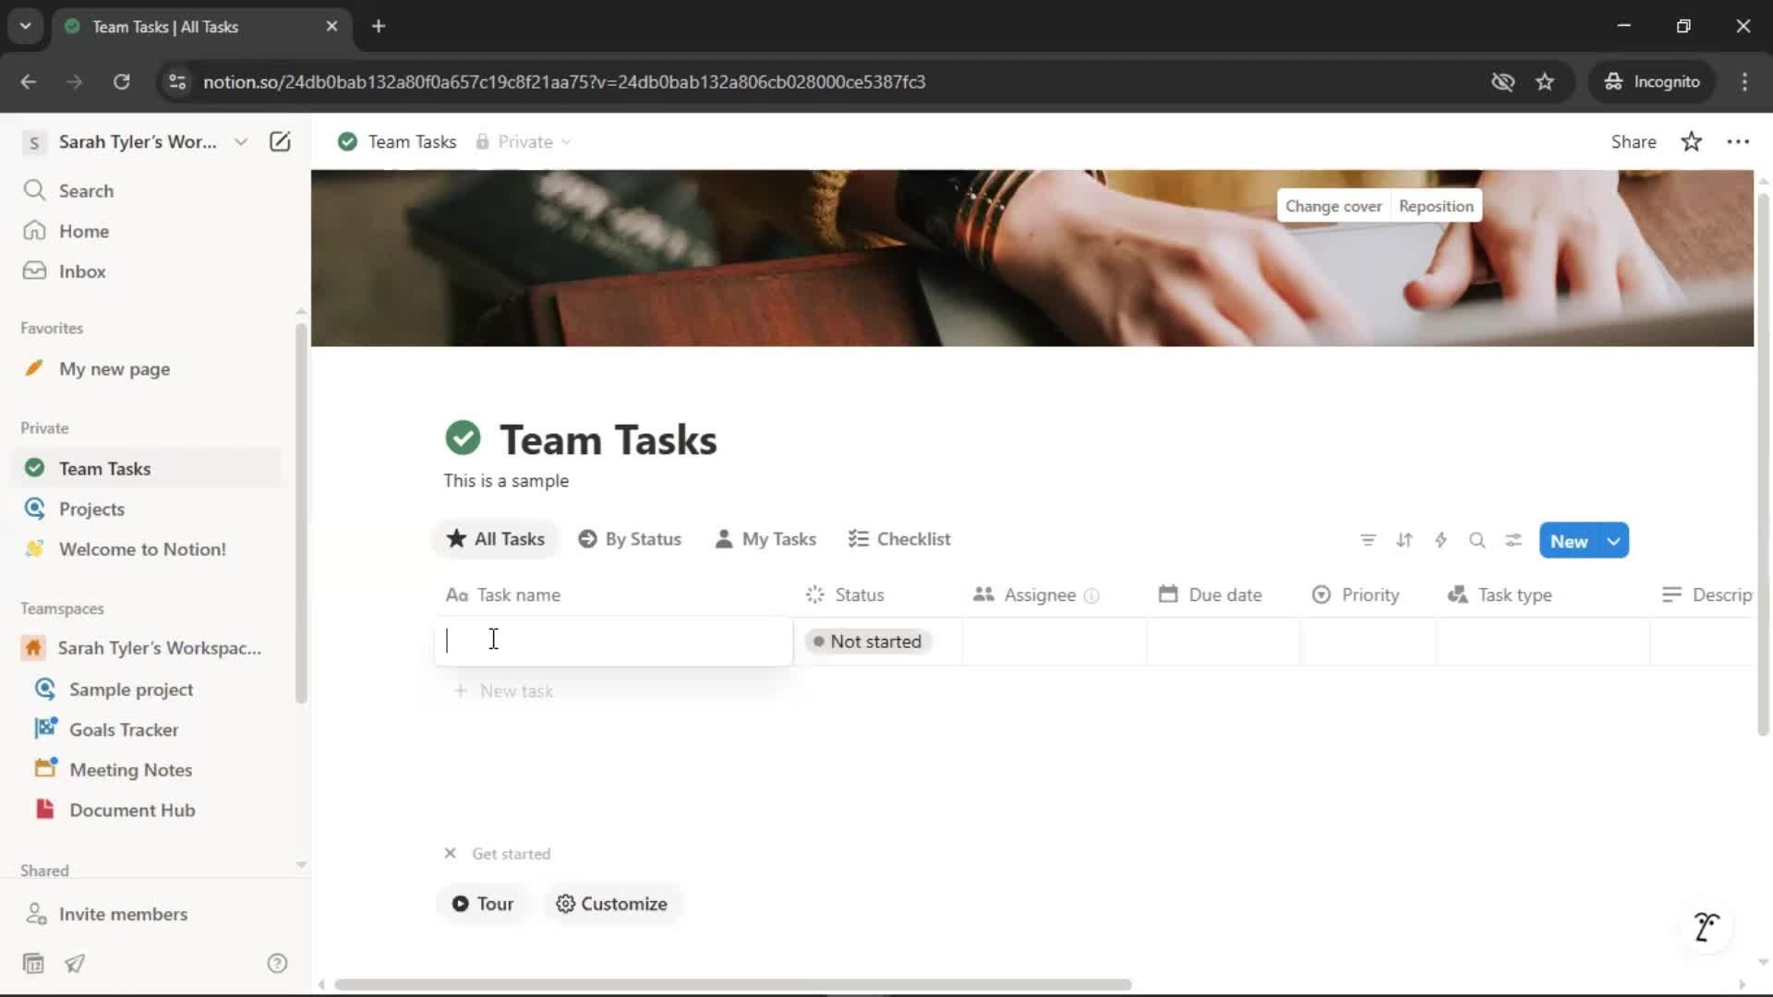Click database search magnifier icon
Viewport: 1773px width, 997px height.
(1477, 541)
